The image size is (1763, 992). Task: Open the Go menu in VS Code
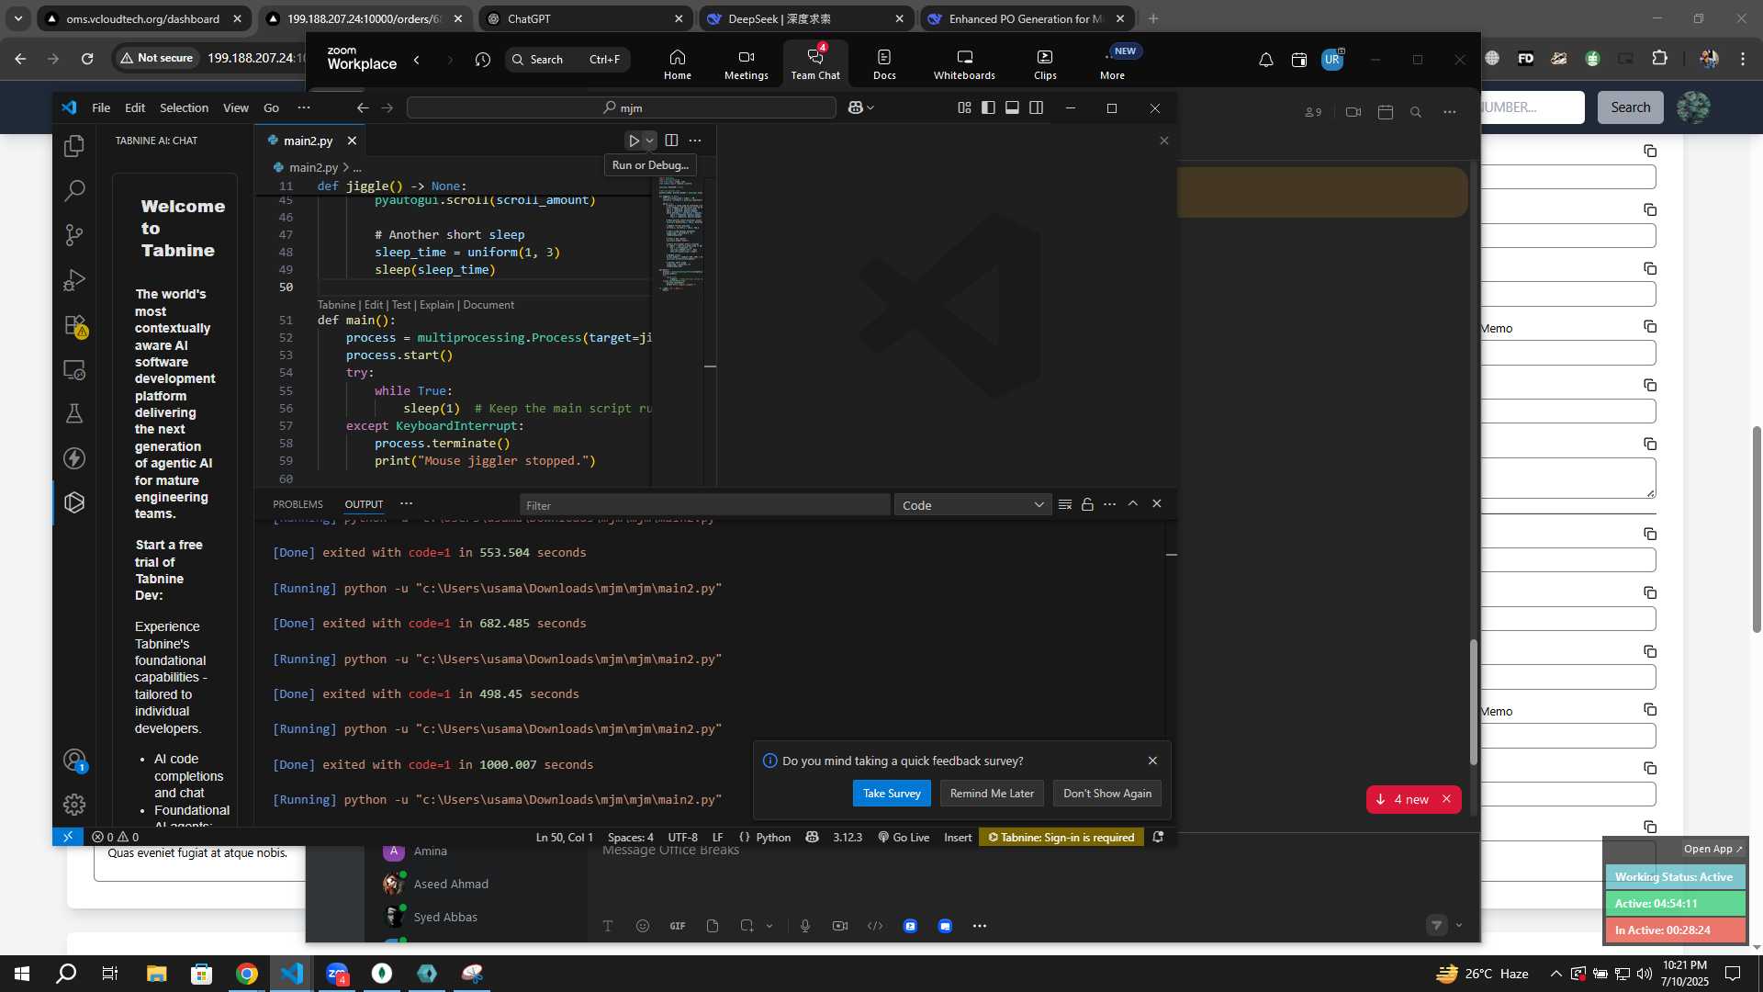(271, 107)
